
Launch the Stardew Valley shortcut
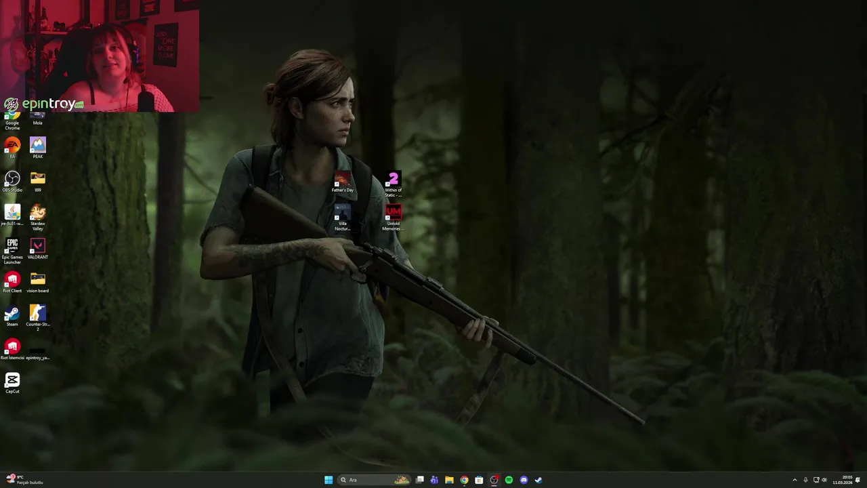[38, 217]
